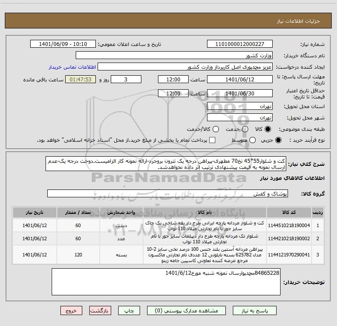The width and height of the screenshot is (337, 326).
Task: Click the شهر محل تحویل field
Action: 240,117
